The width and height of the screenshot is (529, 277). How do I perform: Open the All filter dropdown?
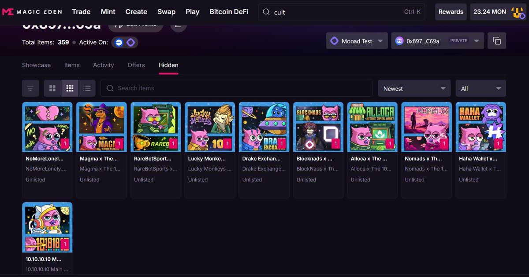point(481,88)
